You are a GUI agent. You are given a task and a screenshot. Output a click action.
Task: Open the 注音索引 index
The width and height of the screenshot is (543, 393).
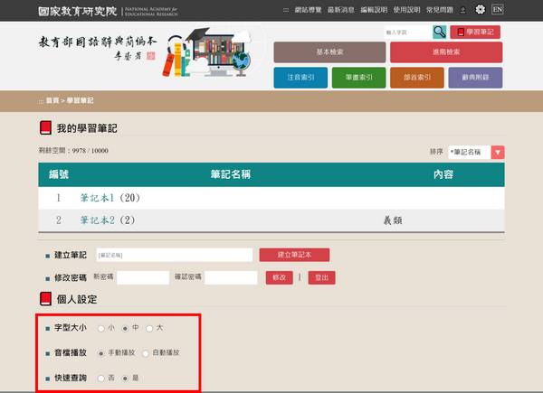point(300,78)
